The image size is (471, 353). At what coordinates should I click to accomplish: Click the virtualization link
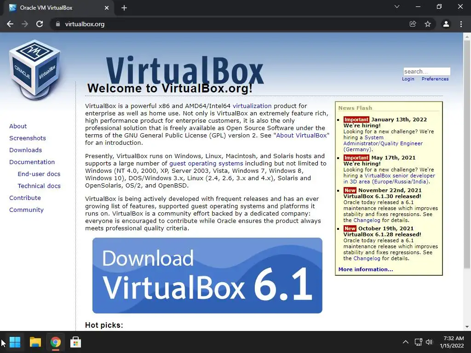pos(252,106)
